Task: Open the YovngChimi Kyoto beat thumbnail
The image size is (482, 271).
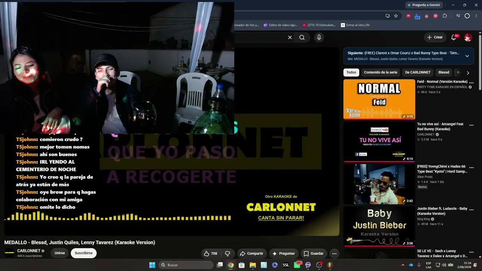Action: [x=379, y=184]
